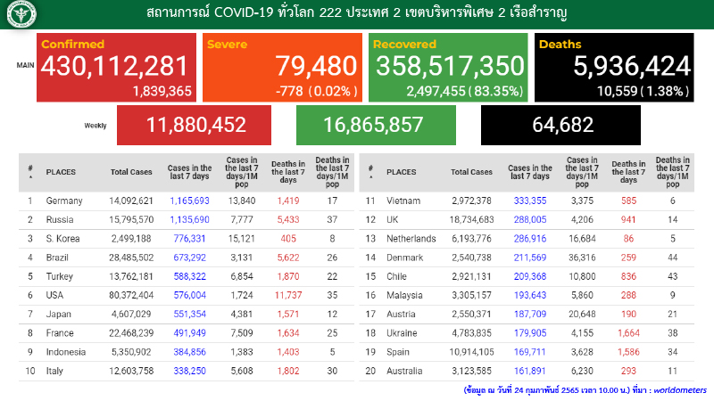The image size is (714, 401).
Task: Click the Ministry of Public Health logo
Action: coord(21,13)
